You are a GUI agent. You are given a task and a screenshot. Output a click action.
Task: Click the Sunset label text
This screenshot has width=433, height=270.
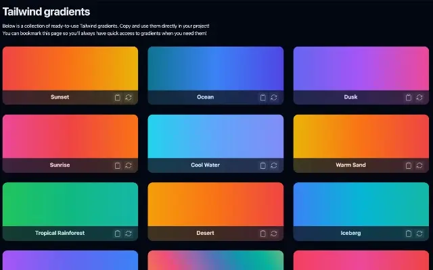60,97
